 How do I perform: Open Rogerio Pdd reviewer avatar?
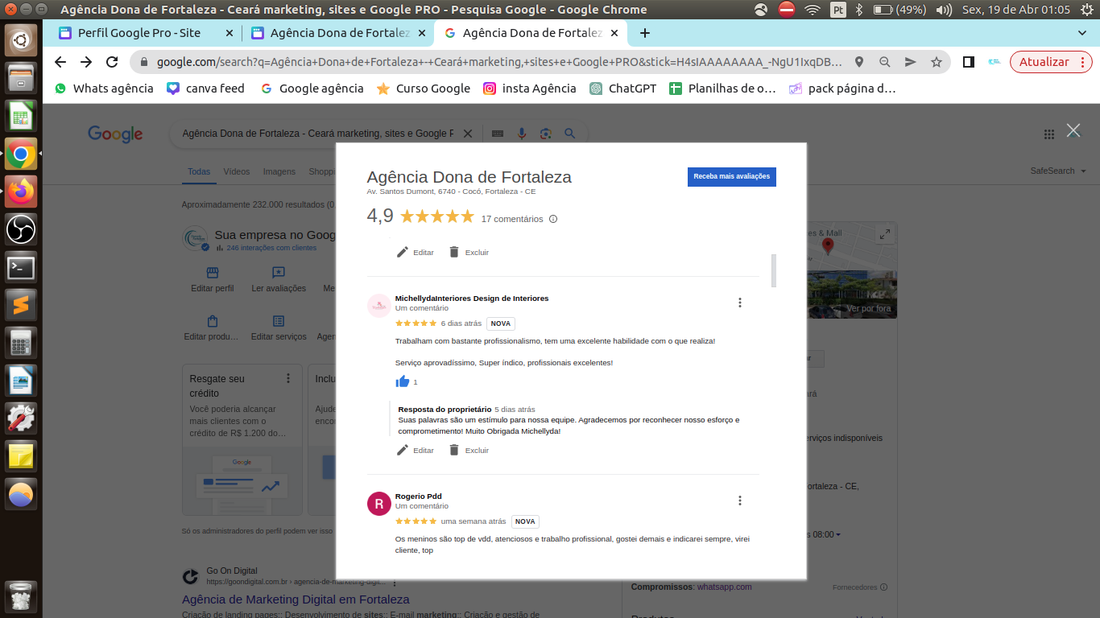tap(379, 504)
